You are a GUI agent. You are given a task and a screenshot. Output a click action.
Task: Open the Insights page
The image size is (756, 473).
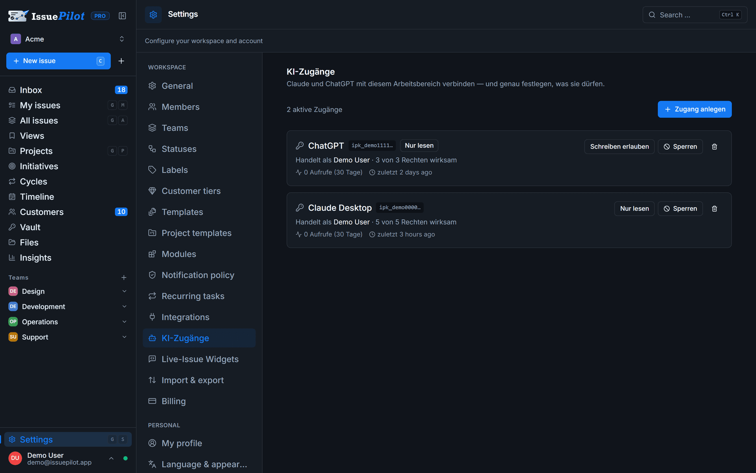68,258
